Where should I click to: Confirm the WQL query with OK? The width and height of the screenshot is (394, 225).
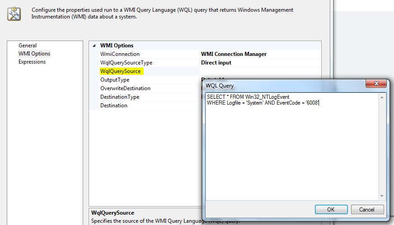click(331, 210)
